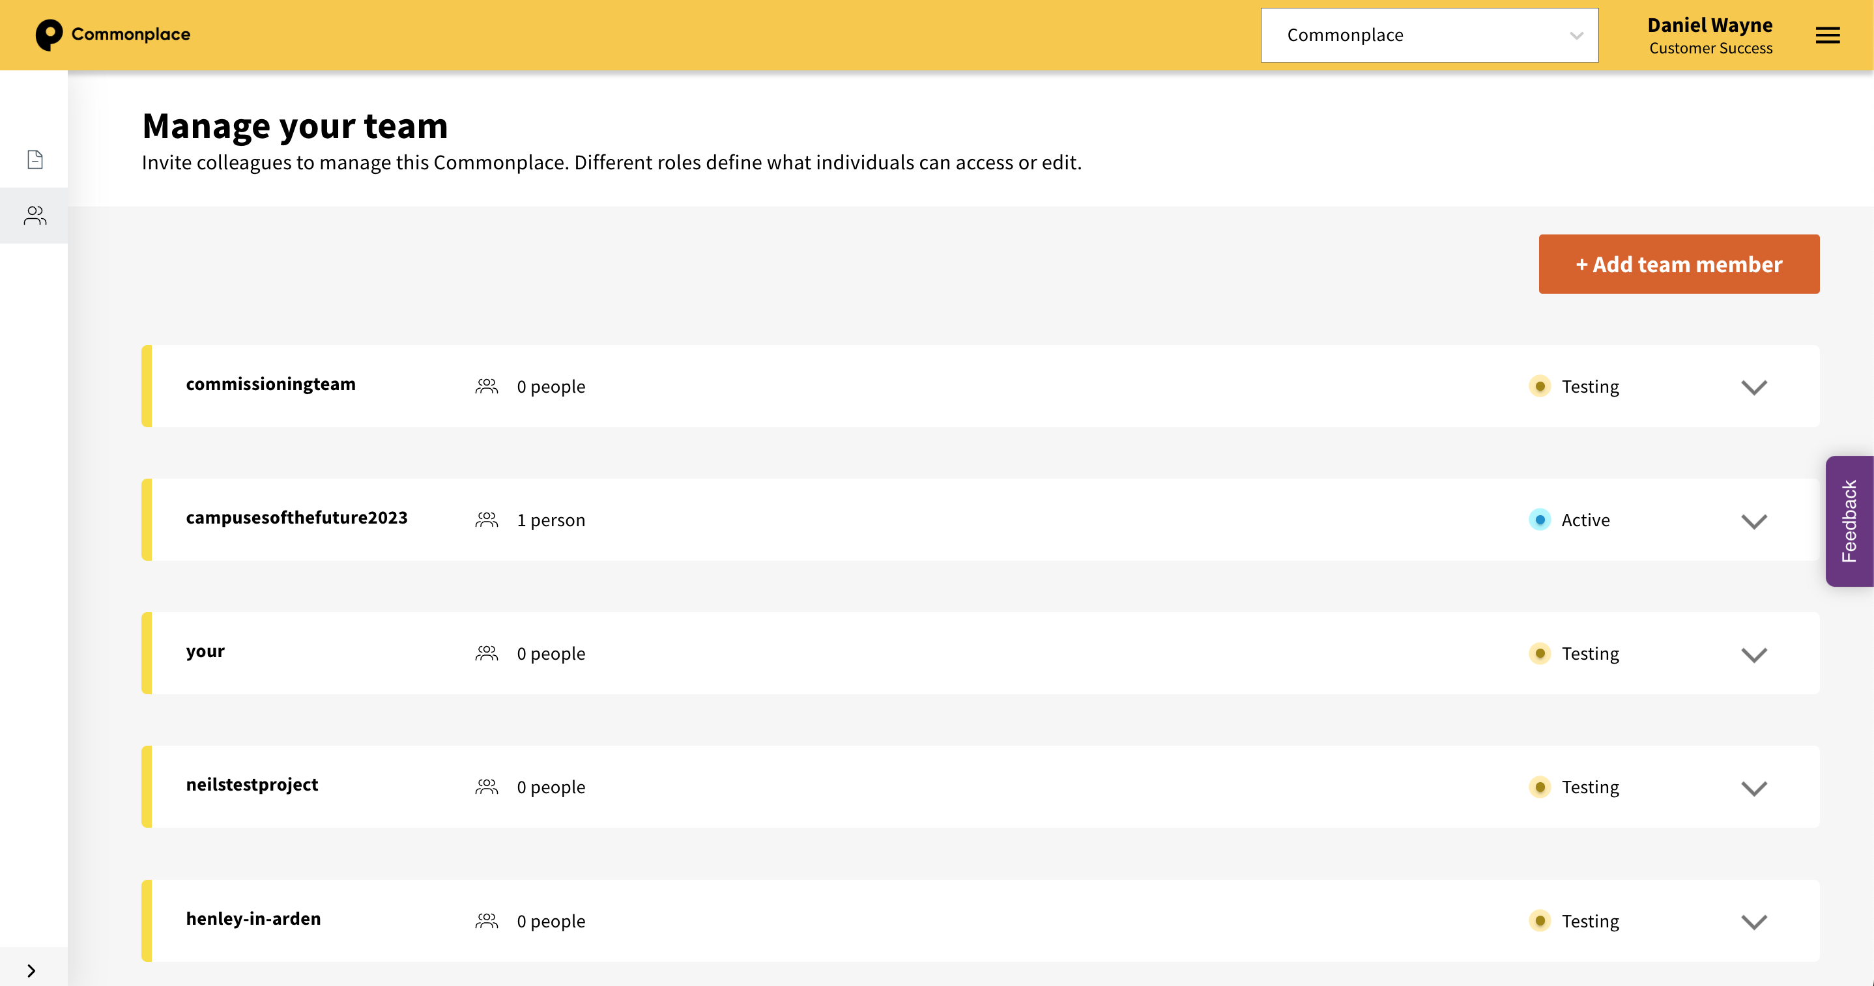1874x986 pixels.
Task: Click the Active status dot
Action: 1539,520
